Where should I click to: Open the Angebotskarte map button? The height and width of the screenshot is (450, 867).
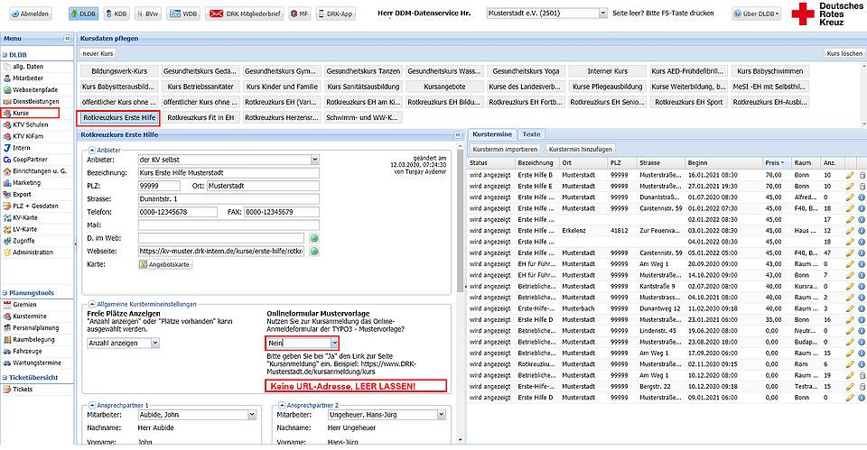[165, 264]
